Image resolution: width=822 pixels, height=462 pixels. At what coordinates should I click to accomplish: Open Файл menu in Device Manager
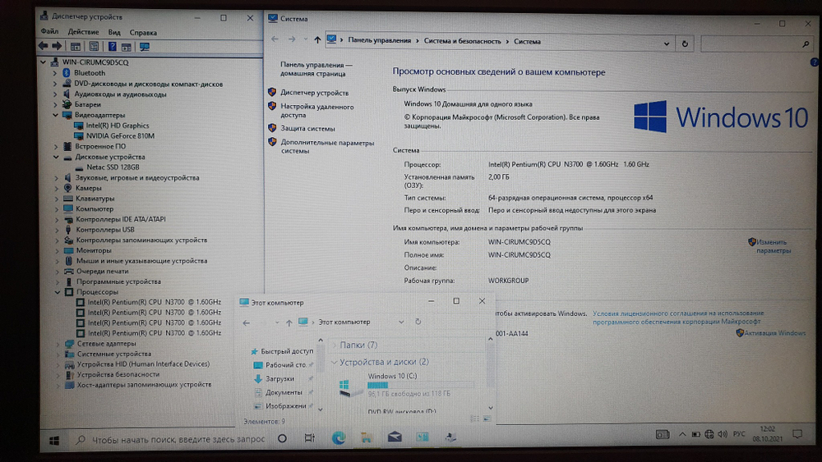tap(50, 32)
